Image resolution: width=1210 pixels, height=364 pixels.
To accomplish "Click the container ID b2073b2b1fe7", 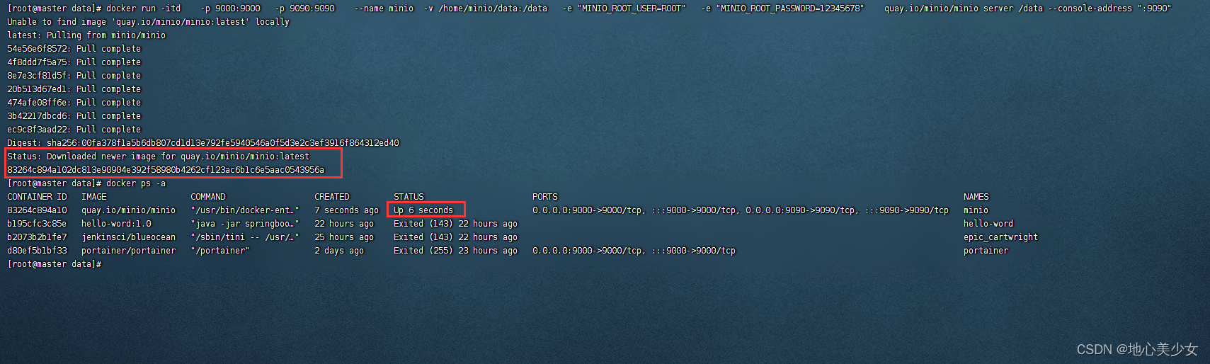I will click(37, 237).
